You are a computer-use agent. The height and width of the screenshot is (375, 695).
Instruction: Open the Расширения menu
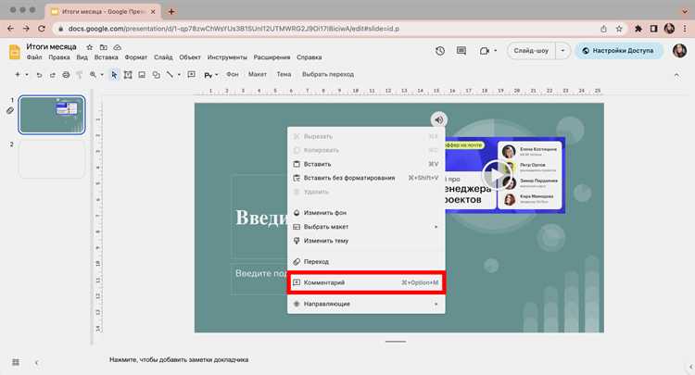pyautogui.click(x=272, y=57)
